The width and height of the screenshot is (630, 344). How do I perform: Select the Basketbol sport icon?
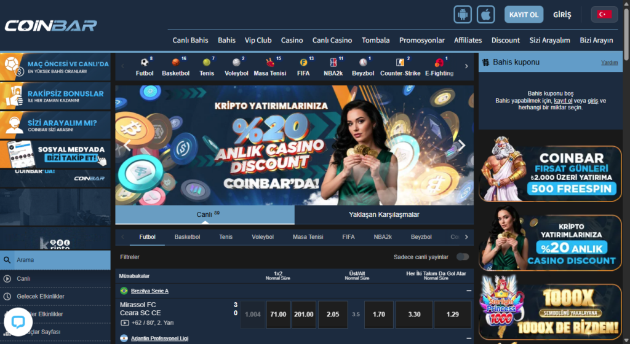point(176,67)
